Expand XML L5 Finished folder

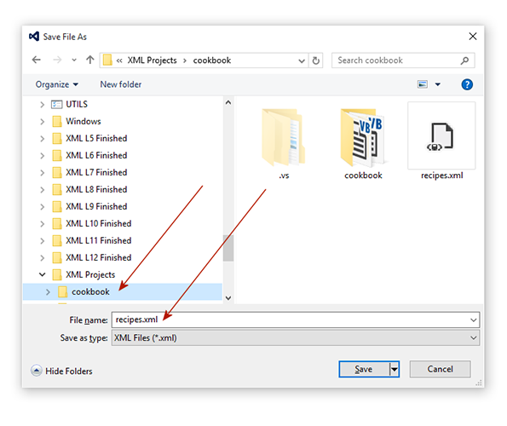(43, 139)
